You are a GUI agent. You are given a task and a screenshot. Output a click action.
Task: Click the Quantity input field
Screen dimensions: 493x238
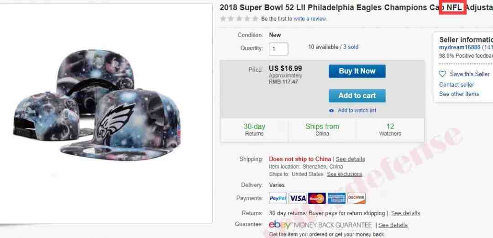278,49
